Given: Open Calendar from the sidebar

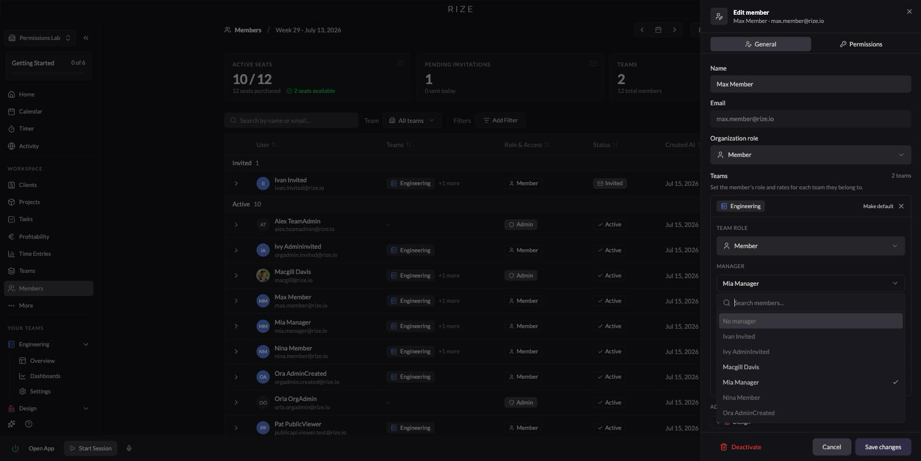Looking at the screenshot, I should (x=48, y=111).
